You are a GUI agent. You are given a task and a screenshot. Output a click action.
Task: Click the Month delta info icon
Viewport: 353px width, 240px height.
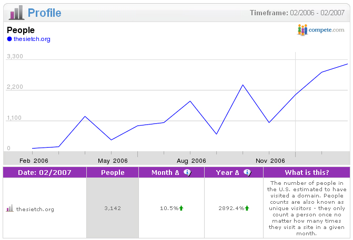[187, 173]
